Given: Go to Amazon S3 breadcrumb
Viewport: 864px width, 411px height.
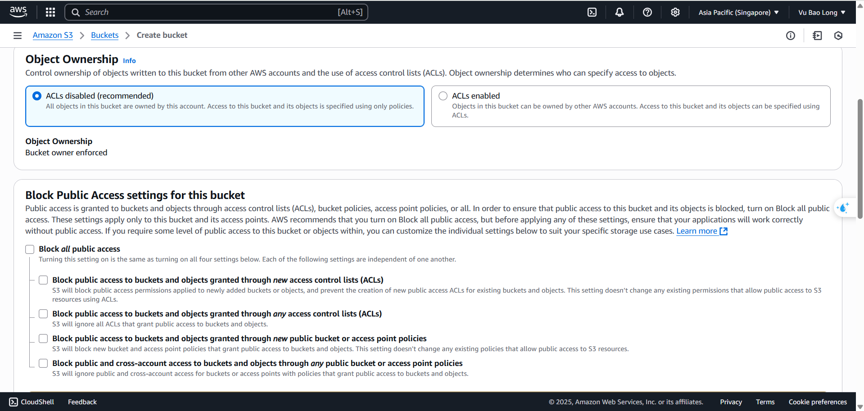Looking at the screenshot, I should tap(53, 35).
